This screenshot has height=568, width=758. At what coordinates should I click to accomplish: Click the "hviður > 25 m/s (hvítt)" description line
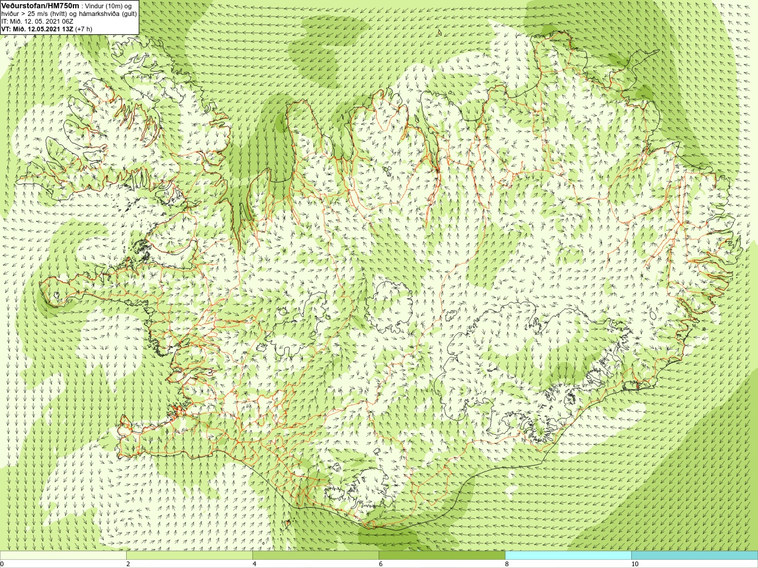(x=69, y=14)
